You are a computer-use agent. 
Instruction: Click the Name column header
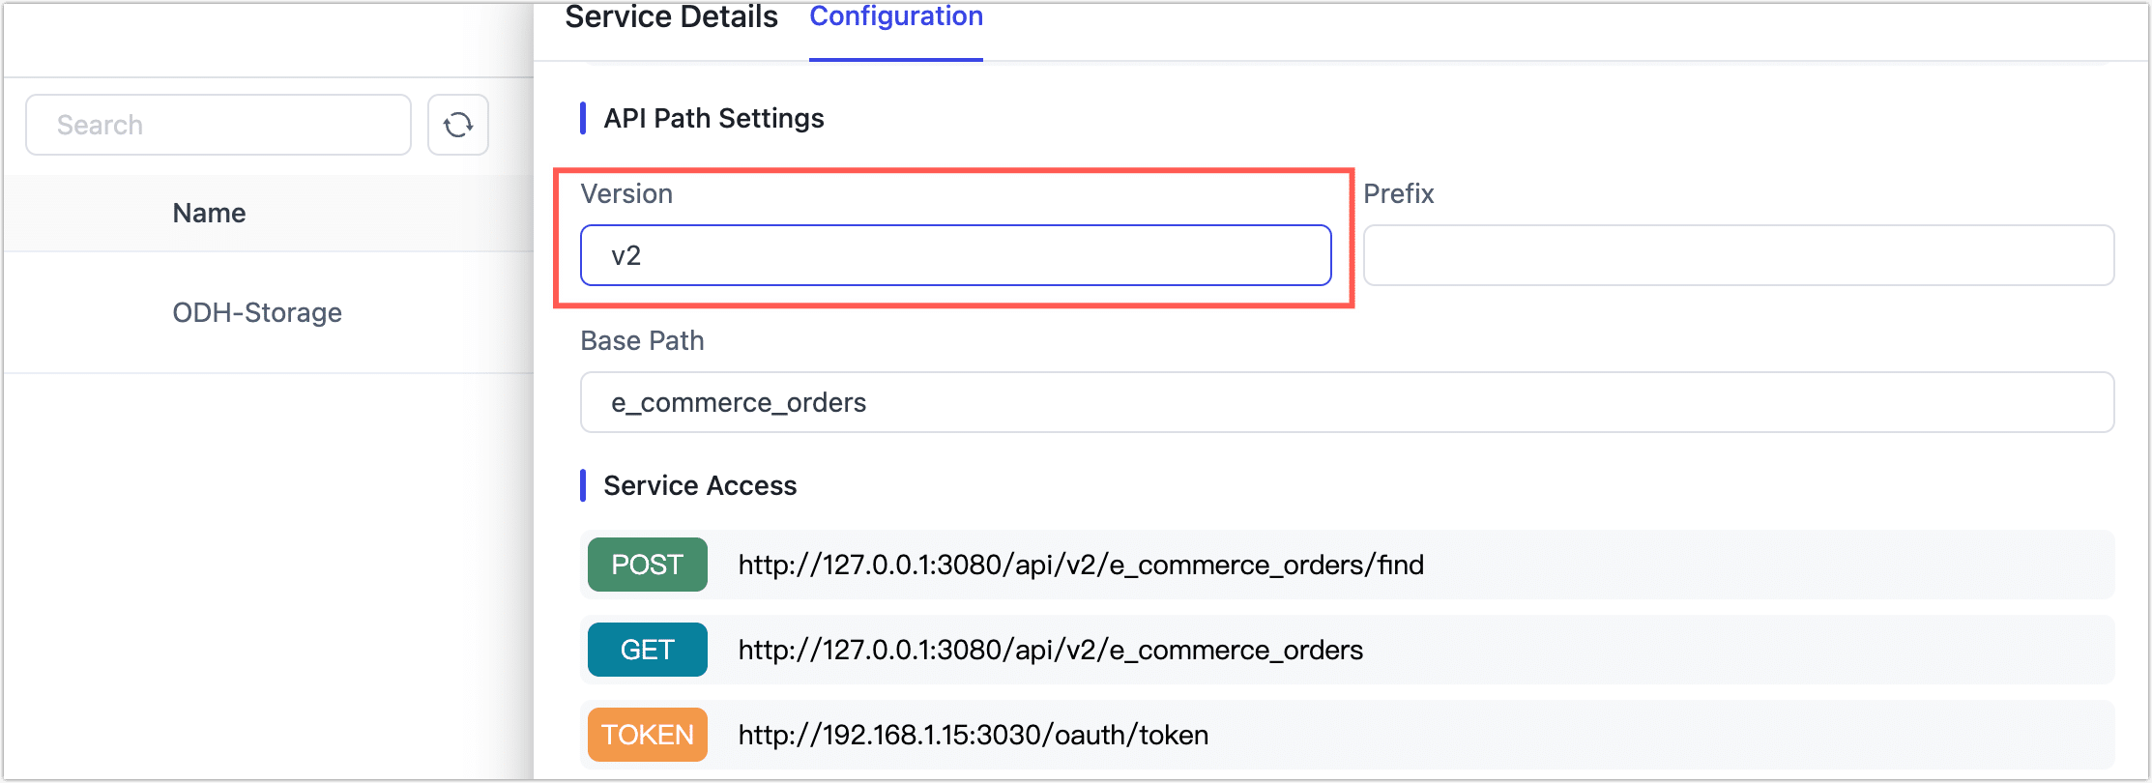click(209, 213)
